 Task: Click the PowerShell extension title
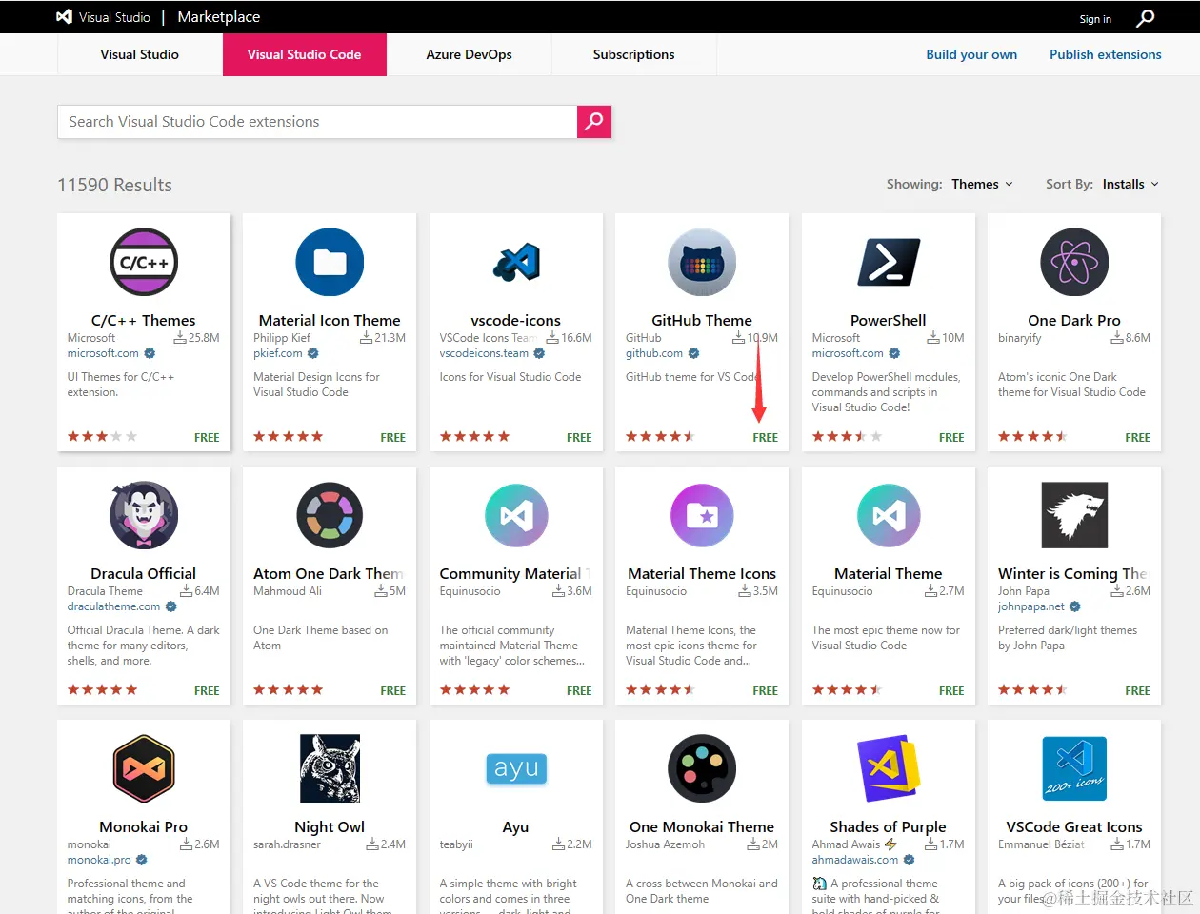click(x=889, y=320)
